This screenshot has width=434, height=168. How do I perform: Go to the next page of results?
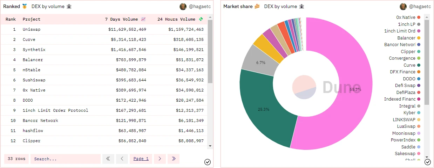(x=160, y=159)
